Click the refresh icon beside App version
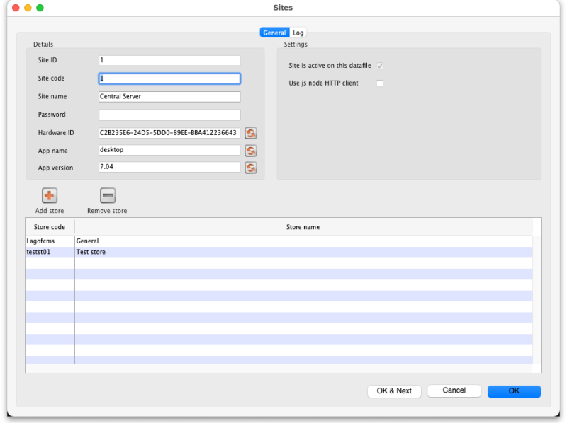This screenshot has width=567, height=423. [251, 168]
